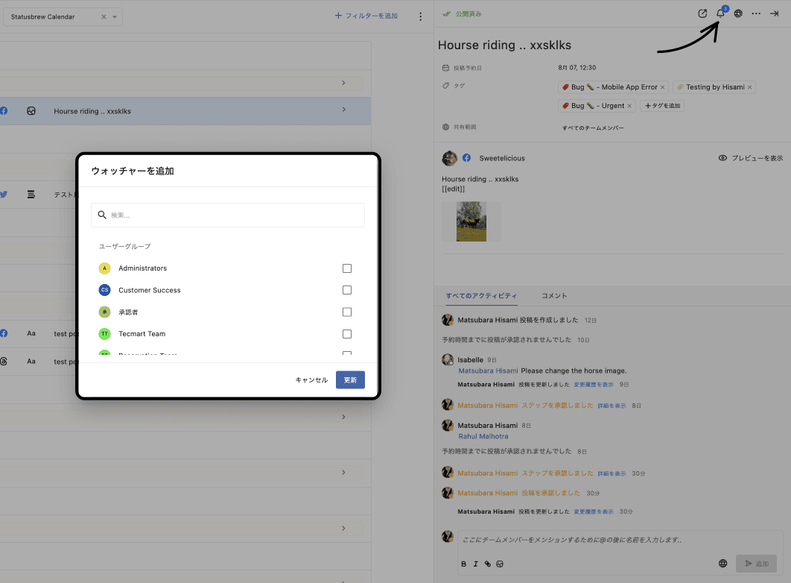The image size is (791, 583).
Task: Check the Administrators group checkbox
Action: click(x=347, y=268)
